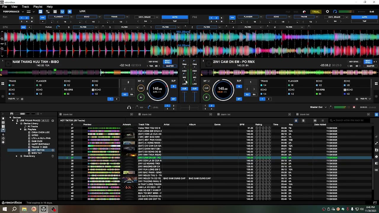Screen dimensions: 379x213
Task: Open the Help menu
Action: tap(50, 7)
